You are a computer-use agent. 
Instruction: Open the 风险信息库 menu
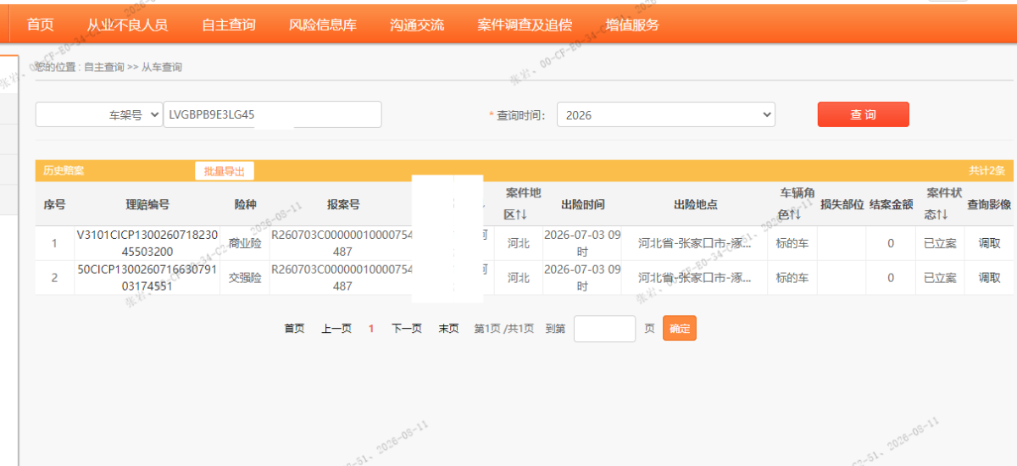323,25
